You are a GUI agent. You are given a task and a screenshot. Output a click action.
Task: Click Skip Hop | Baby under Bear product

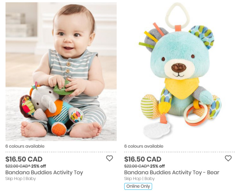139,179
